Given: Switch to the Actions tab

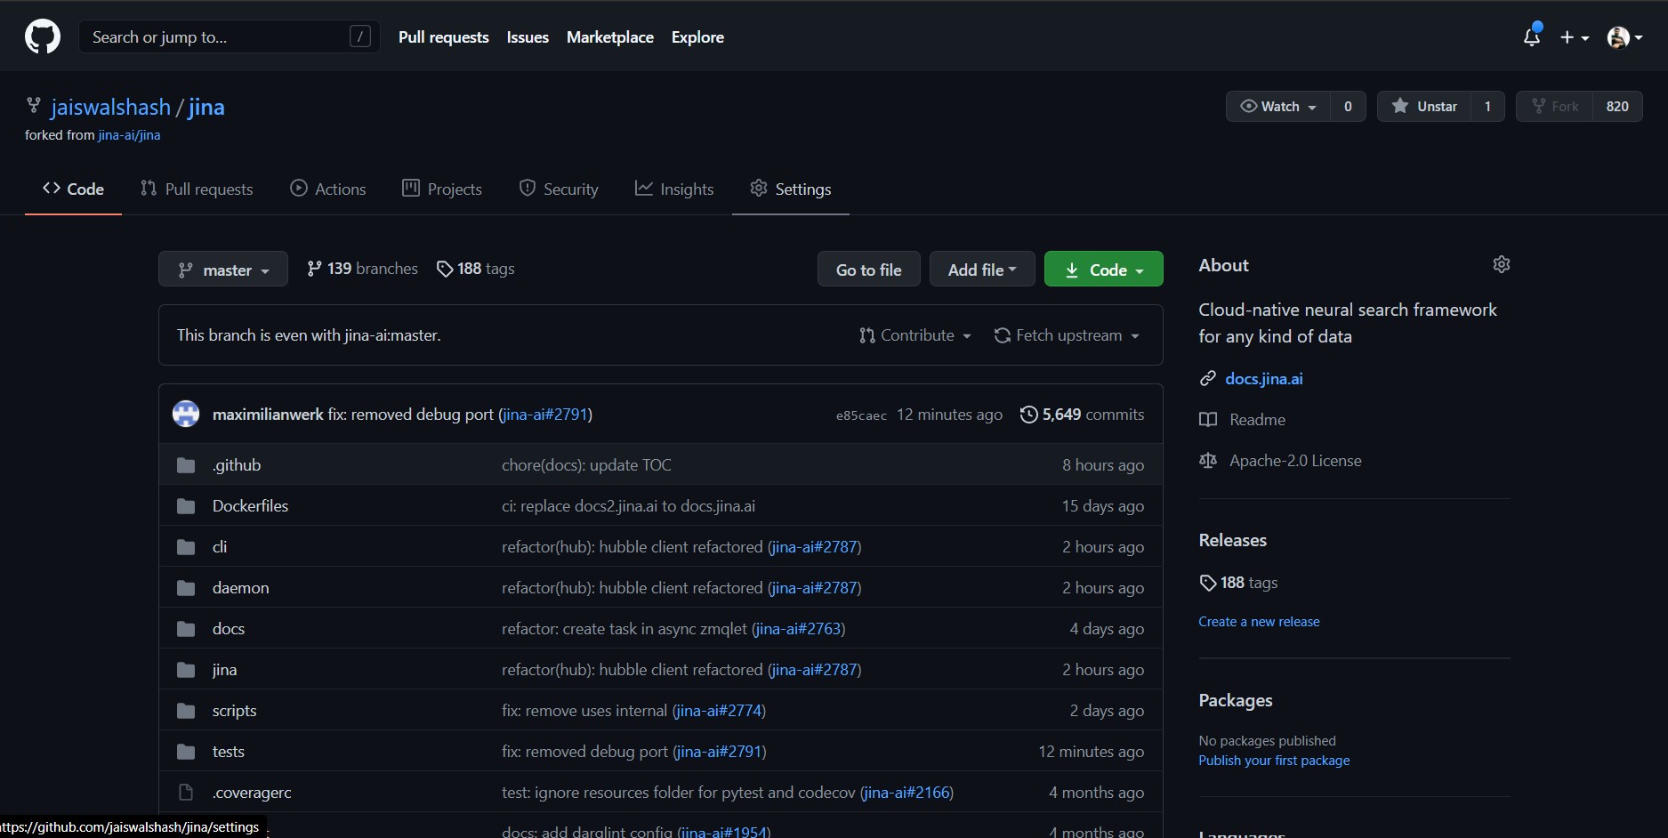Looking at the screenshot, I should (x=328, y=189).
